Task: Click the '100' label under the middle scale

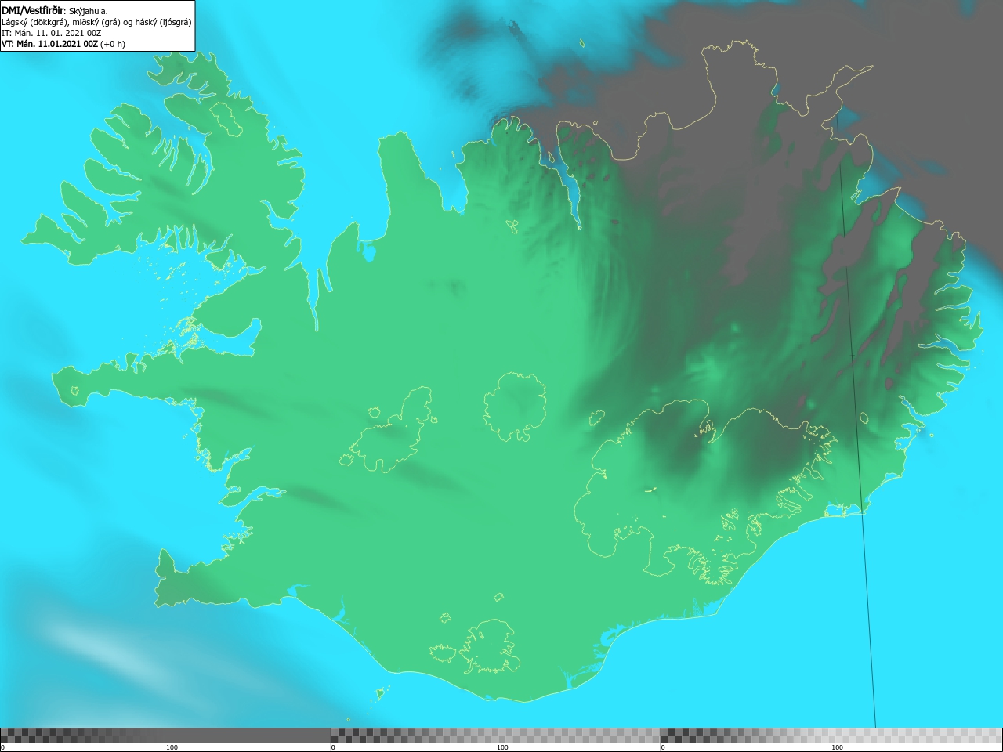Action: pos(502,747)
